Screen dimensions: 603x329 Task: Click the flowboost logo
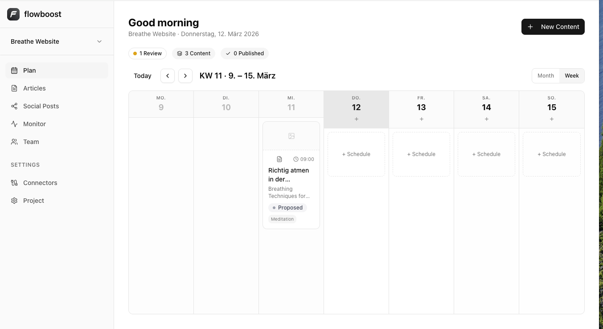coord(34,14)
